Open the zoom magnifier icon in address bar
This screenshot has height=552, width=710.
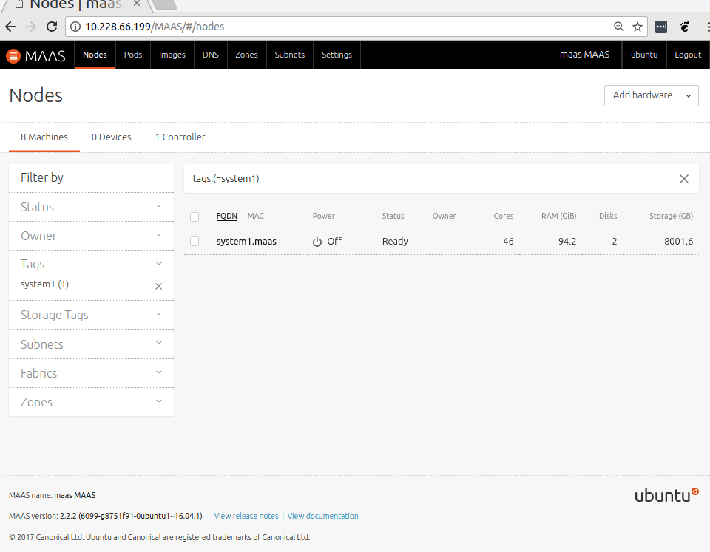click(618, 27)
